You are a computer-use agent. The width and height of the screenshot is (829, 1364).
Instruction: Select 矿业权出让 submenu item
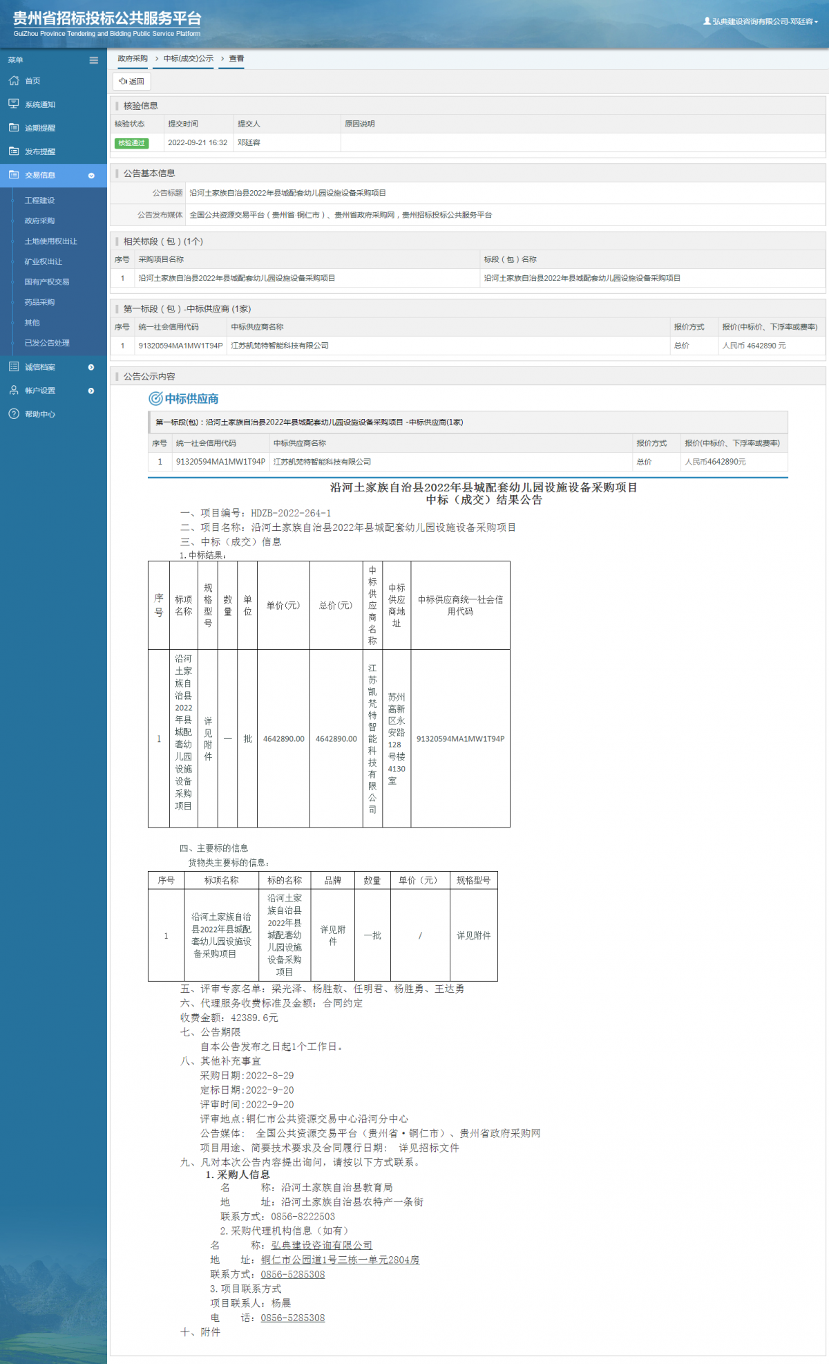[x=43, y=261]
